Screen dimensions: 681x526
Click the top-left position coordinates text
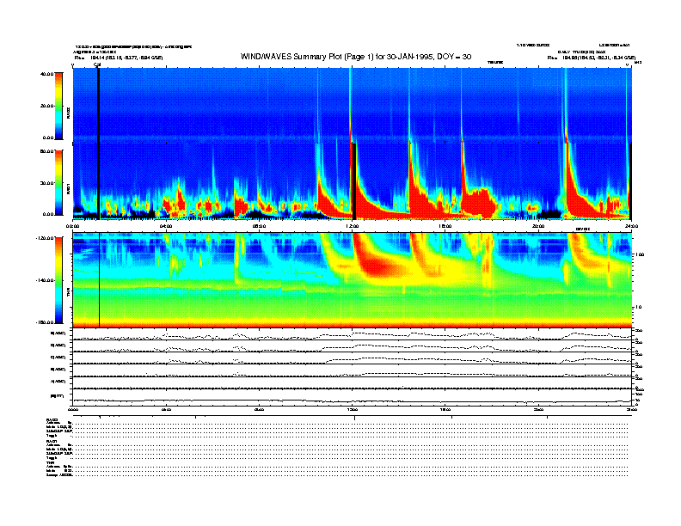tap(119, 58)
